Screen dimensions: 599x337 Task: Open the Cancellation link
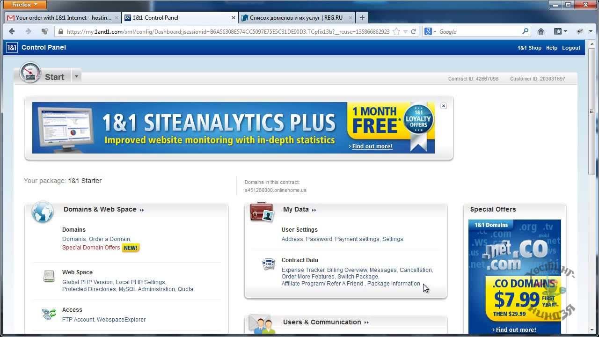click(416, 270)
